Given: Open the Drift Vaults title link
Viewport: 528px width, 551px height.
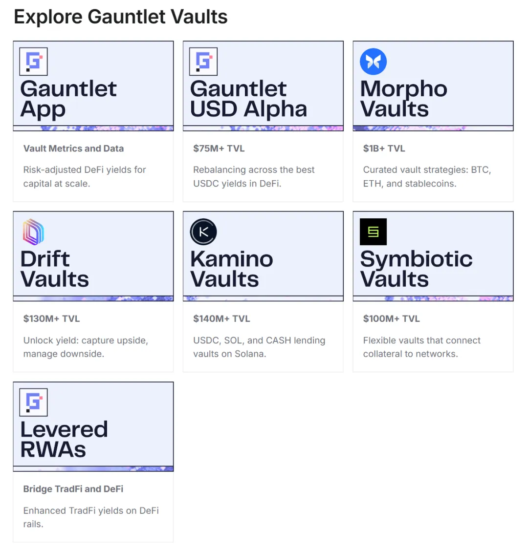Looking at the screenshot, I should pos(55,269).
